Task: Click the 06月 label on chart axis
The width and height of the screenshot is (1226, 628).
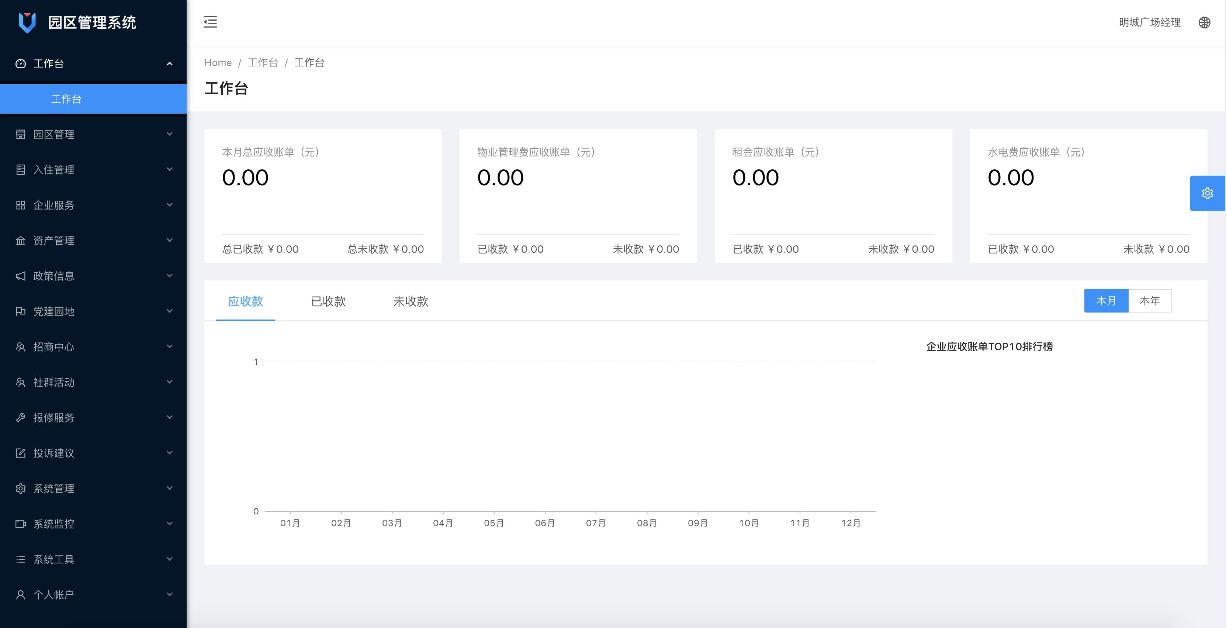Action: click(x=544, y=523)
